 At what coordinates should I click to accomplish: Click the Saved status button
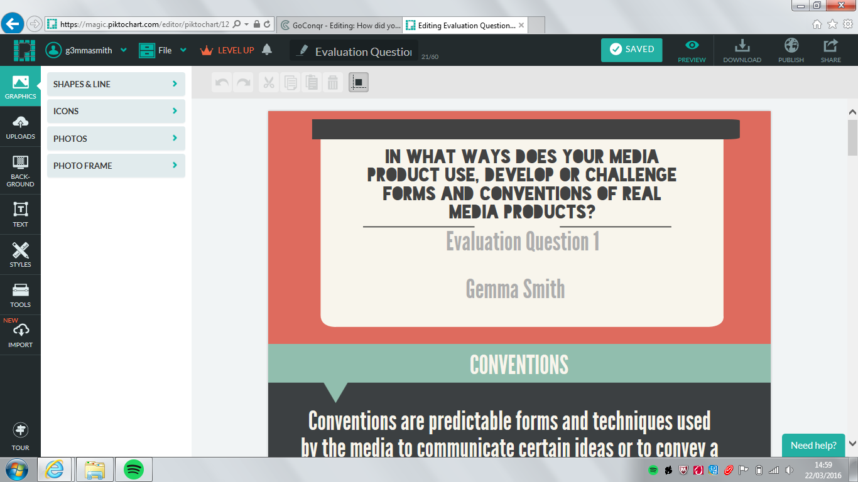pos(631,50)
